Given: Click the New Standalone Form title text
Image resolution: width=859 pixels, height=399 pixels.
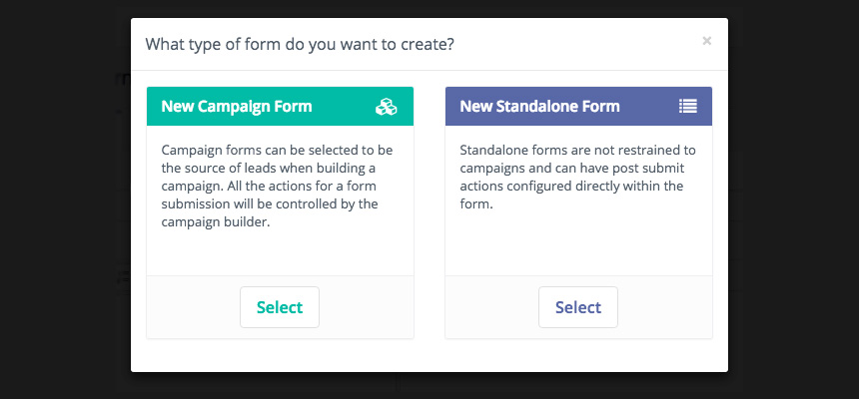Looking at the screenshot, I should (539, 106).
